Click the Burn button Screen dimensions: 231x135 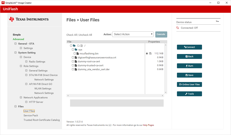pos(189,66)
